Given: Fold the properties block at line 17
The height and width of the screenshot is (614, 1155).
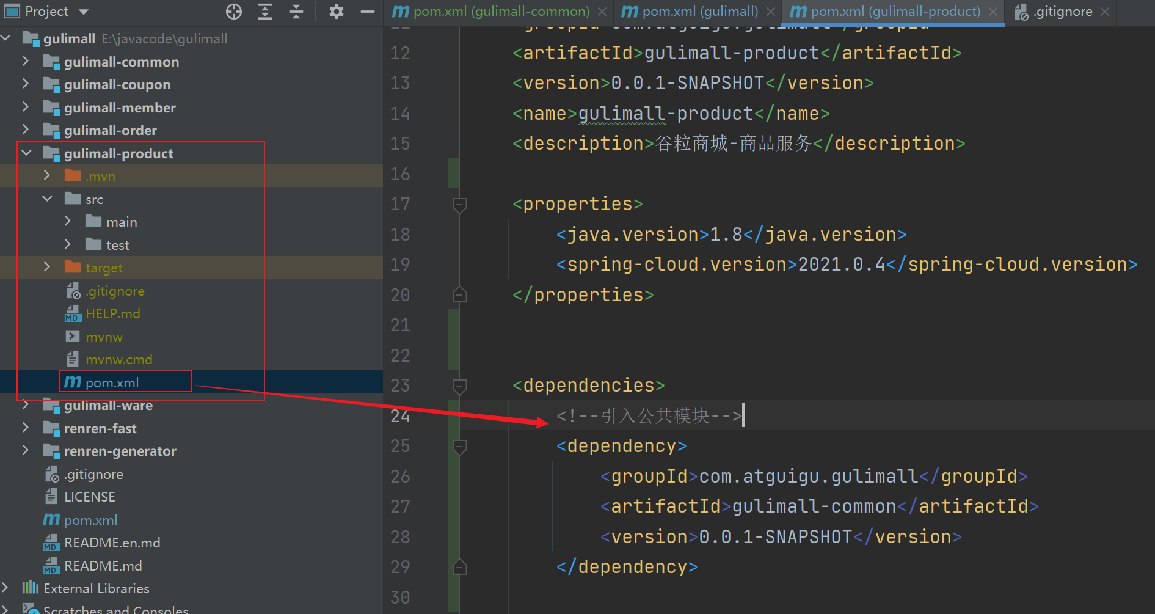Looking at the screenshot, I should (460, 204).
